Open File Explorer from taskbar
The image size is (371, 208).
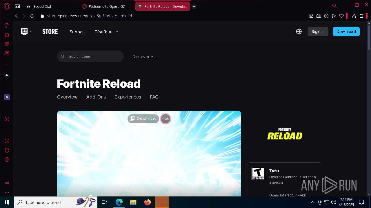133,202
